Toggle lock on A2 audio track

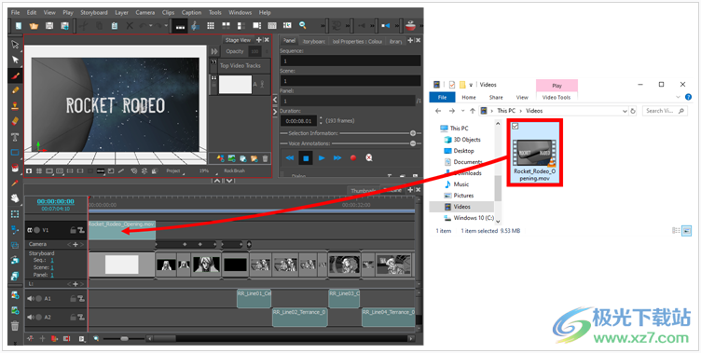73,318
